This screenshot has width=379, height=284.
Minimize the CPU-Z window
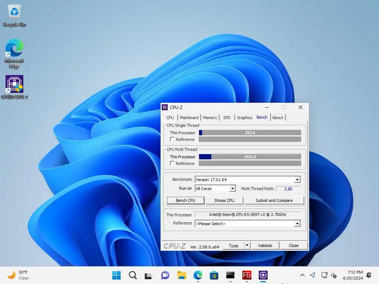(267, 107)
